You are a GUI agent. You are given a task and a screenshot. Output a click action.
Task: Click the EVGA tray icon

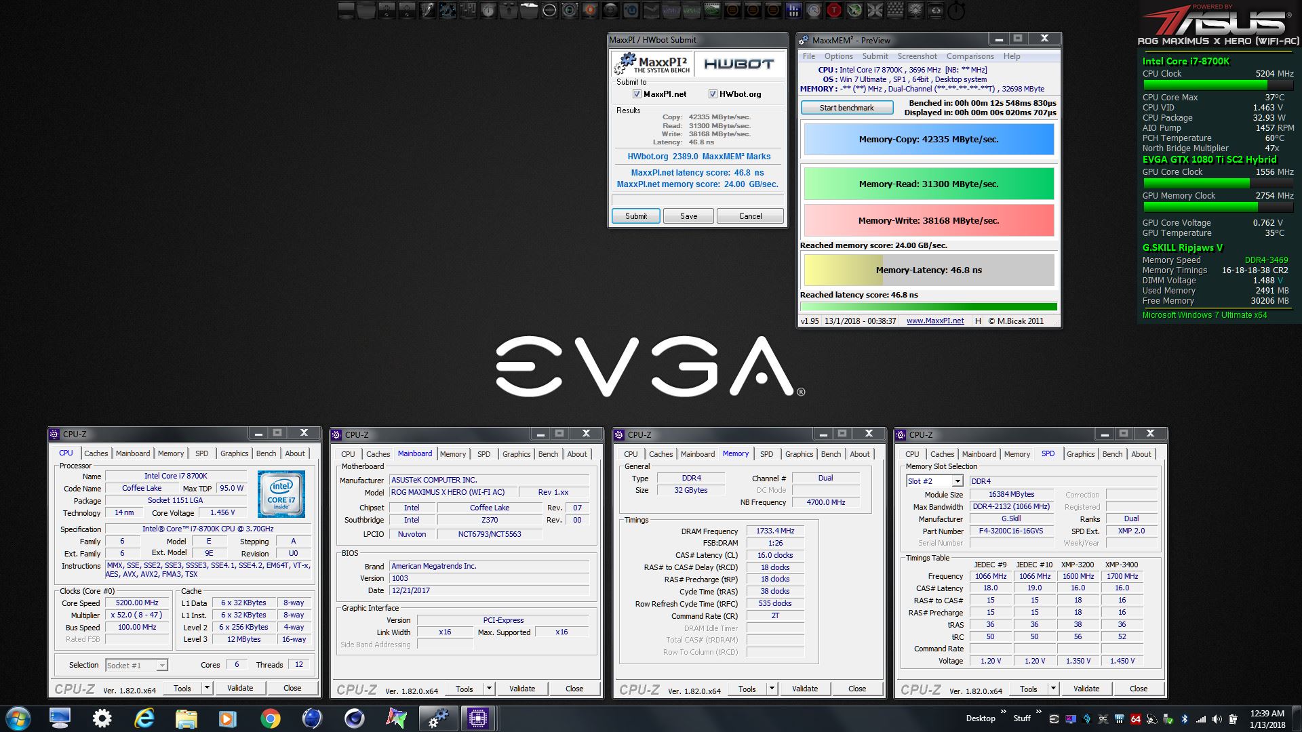pyautogui.click(x=1053, y=718)
